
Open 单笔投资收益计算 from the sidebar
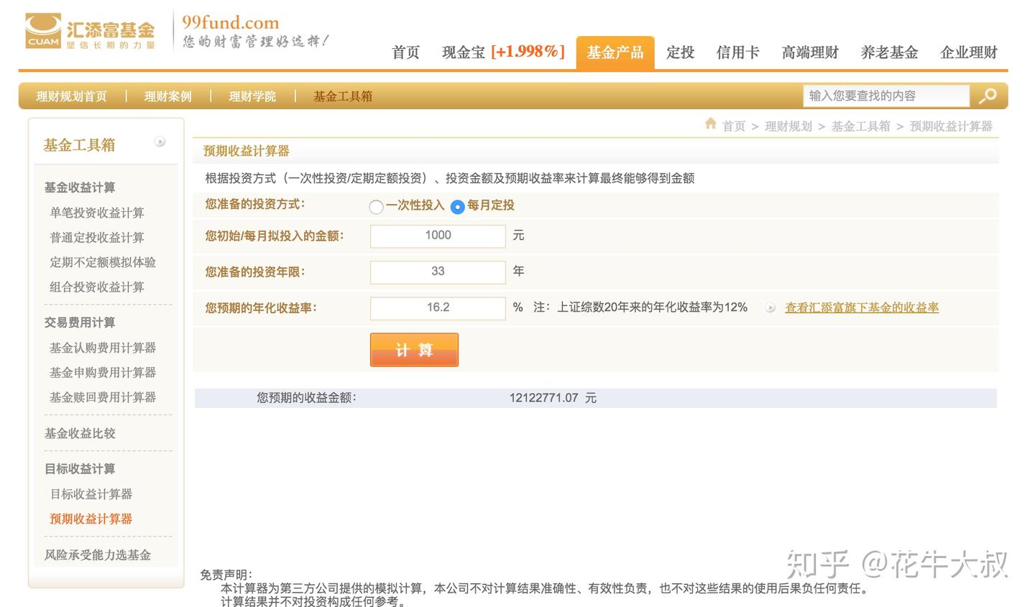[97, 212]
